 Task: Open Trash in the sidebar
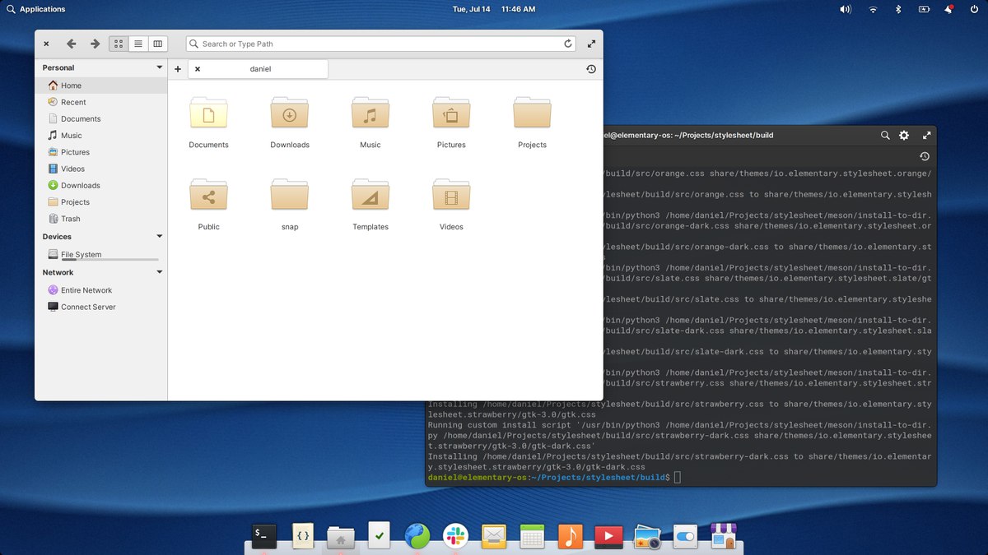[101, 219]
